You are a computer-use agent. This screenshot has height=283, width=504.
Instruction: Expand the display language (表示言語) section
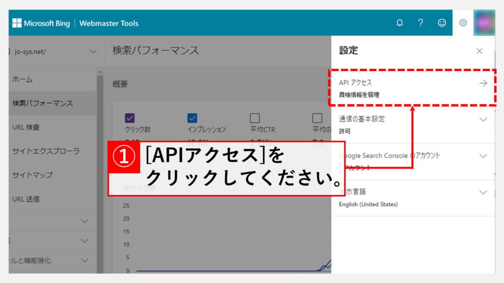click(x=483, y=192)
